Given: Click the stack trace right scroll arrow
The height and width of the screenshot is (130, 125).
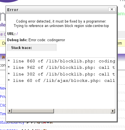Looking at the screenshot, I should 113,111.
